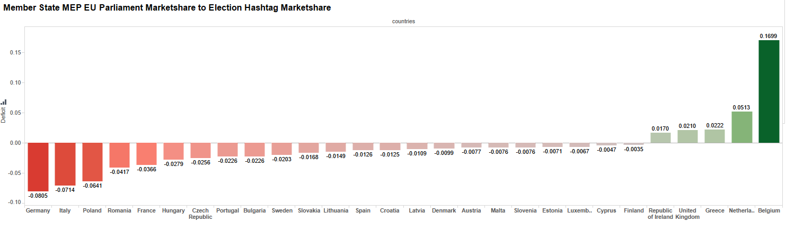The image size is (786, 240).
Task: Click the green Netherlands bar
Action: pyautogui.click(x=741, y=127)
